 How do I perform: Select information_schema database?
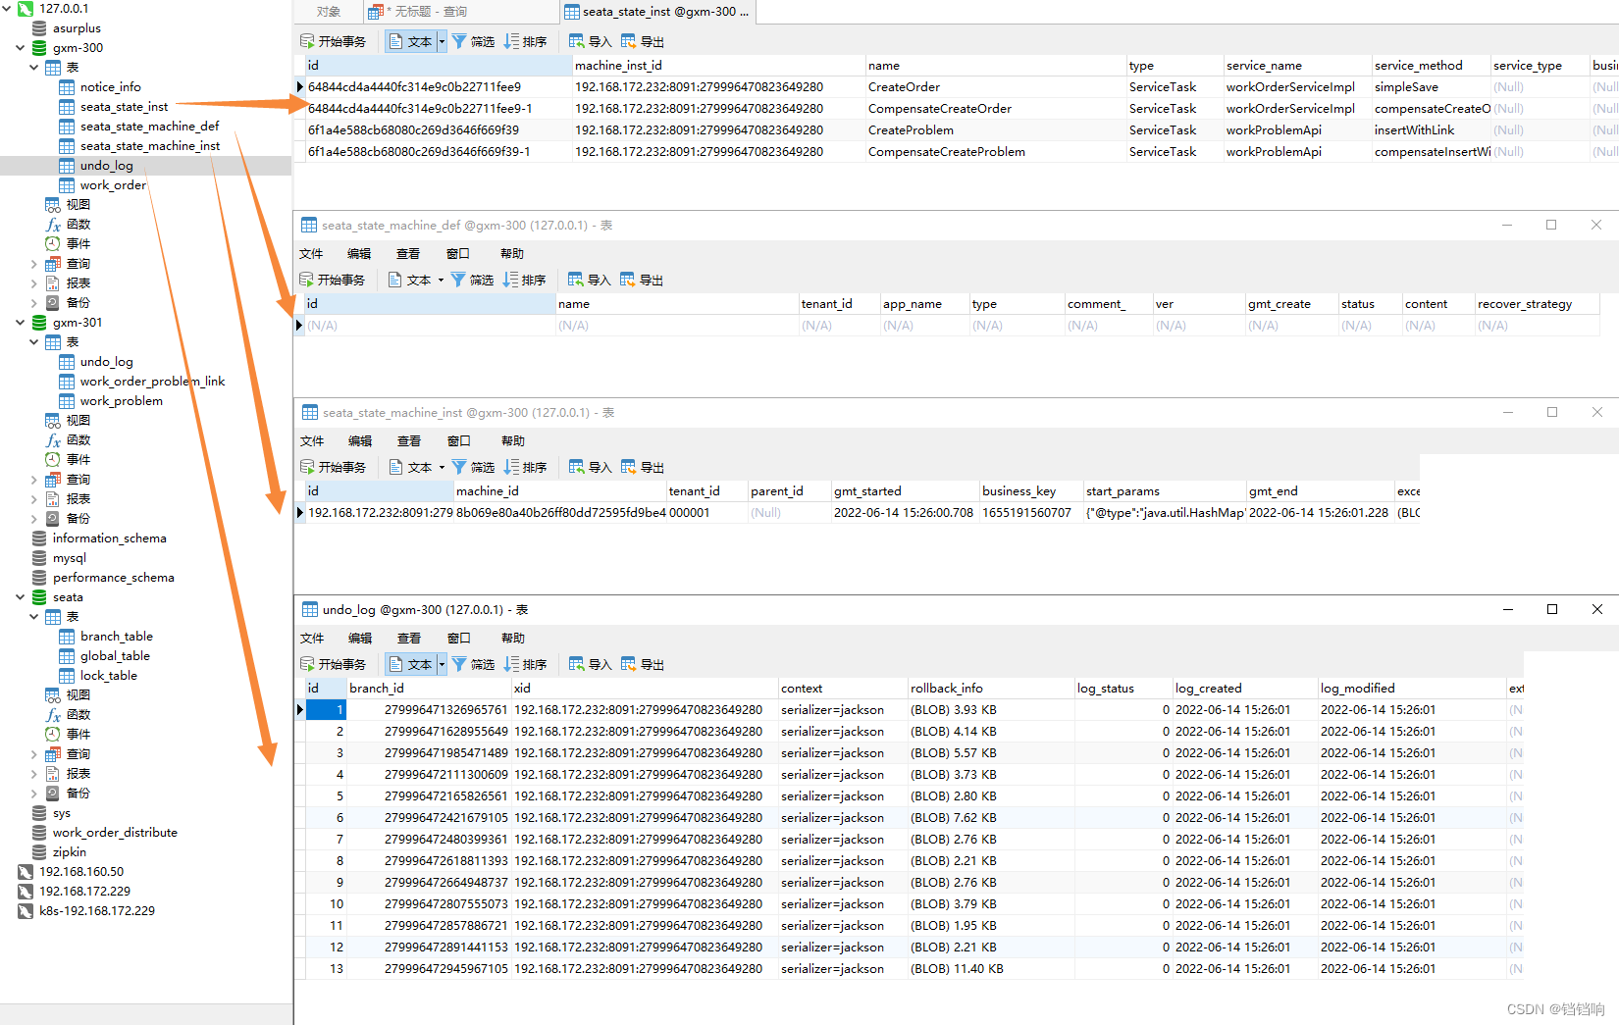click(x=109, y=538)
